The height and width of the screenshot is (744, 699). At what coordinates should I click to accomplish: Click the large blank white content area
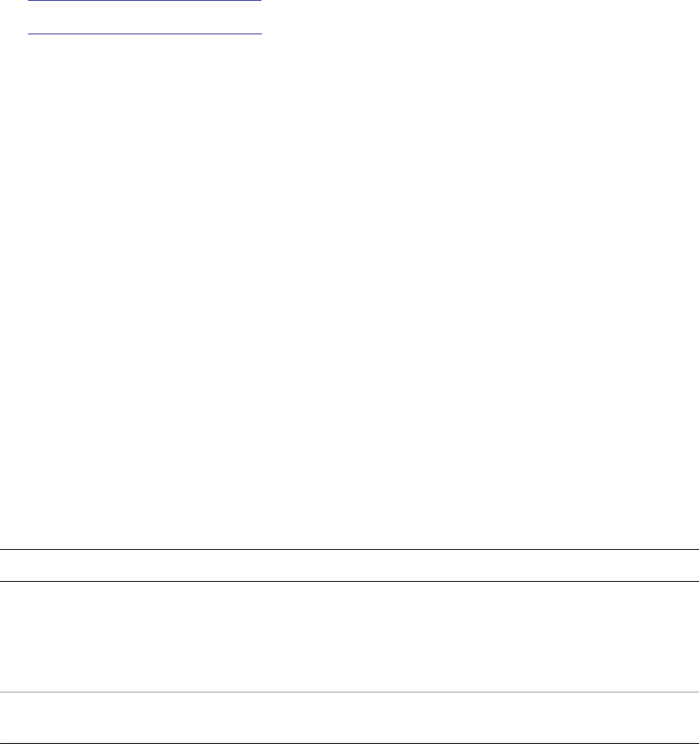point(349,292)
